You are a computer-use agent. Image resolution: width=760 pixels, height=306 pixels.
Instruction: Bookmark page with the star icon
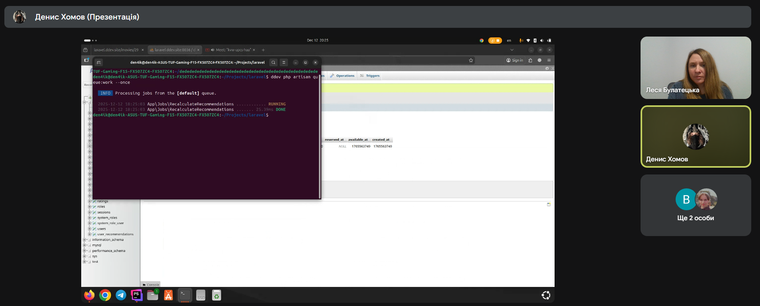click(471, 60)
